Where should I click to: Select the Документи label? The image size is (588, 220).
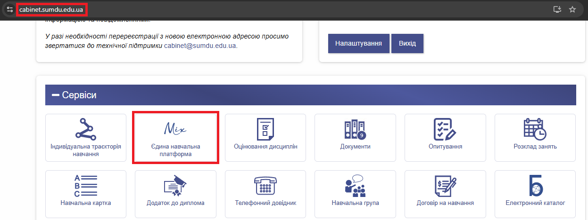coord(356,146)
